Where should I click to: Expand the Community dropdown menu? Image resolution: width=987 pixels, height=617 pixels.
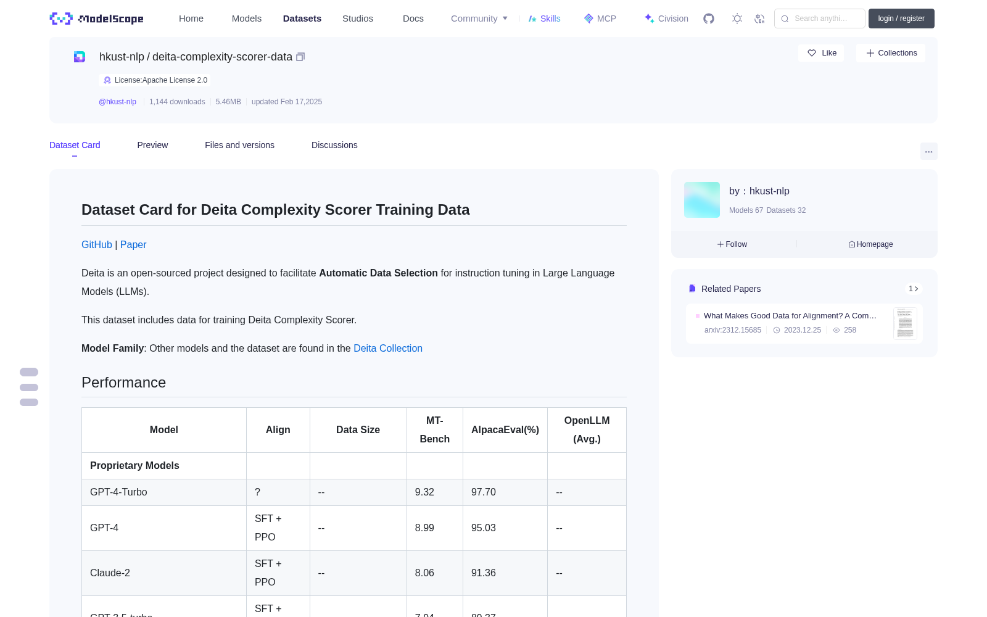pyautogui.click(x=479, y=19)
